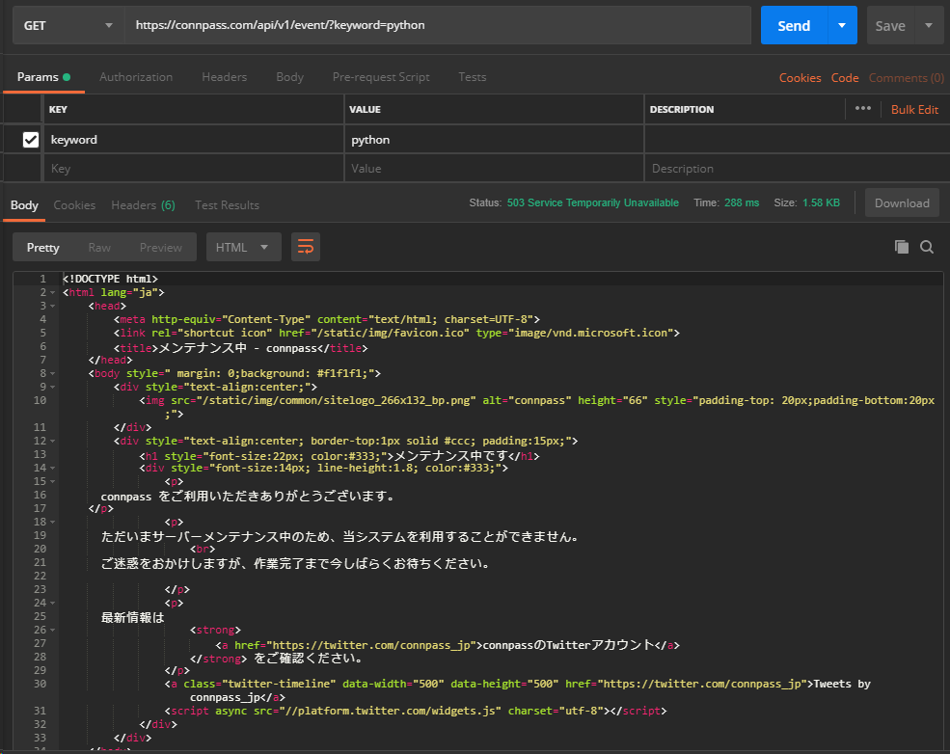Image resolution: width=950 pixels, height=754 pixels.
Task: Open the request Body tab
Action: coord(289,77)
